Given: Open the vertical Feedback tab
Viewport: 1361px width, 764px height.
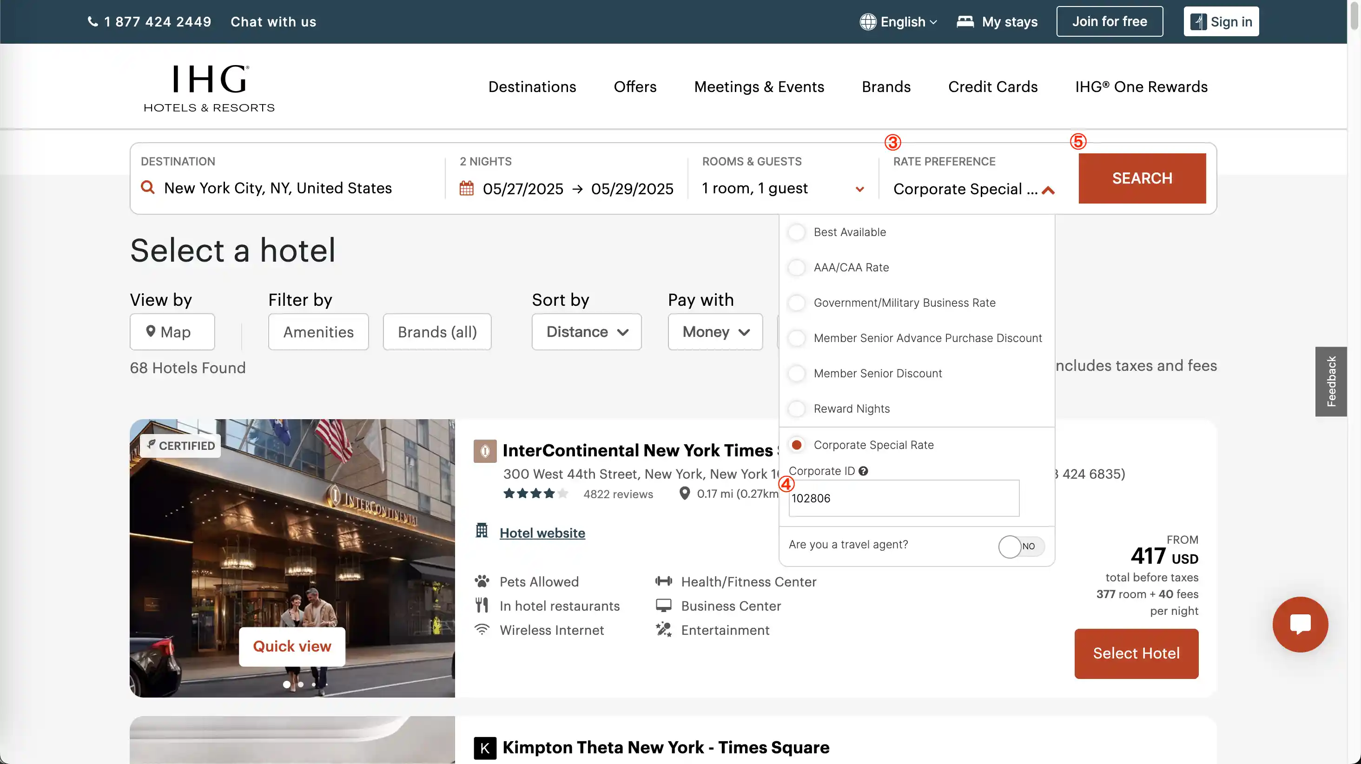Looking at the screenshot, I should 1330,382.
